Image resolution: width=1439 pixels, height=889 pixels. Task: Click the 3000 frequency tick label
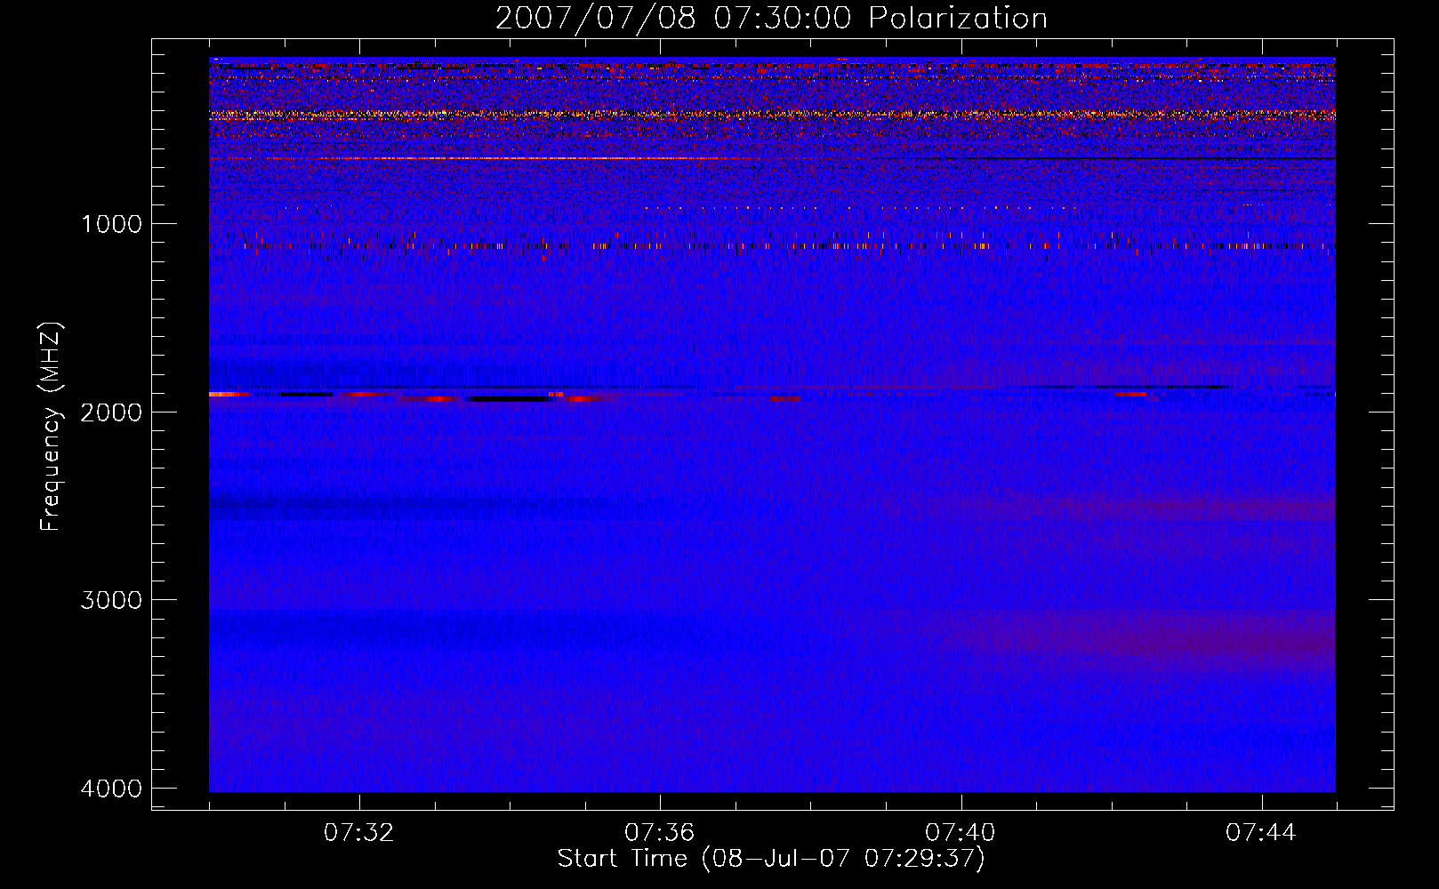click(x=111, y=600)
